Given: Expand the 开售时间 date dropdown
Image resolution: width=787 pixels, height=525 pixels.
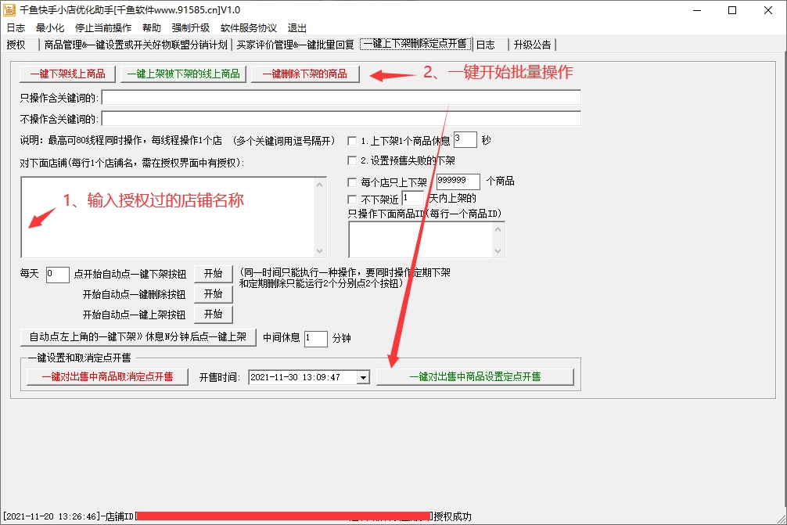Looking at the screenshot, I should point(362,377).
